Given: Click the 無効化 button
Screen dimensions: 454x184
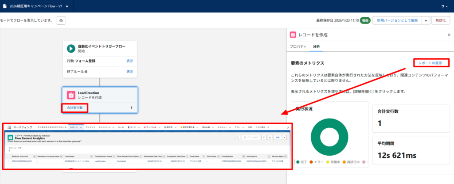Looking at the screenshot, I should tap(440, 20).
